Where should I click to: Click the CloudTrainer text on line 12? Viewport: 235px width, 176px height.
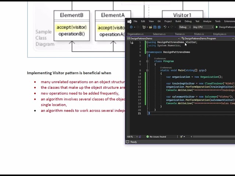point(213,84)
